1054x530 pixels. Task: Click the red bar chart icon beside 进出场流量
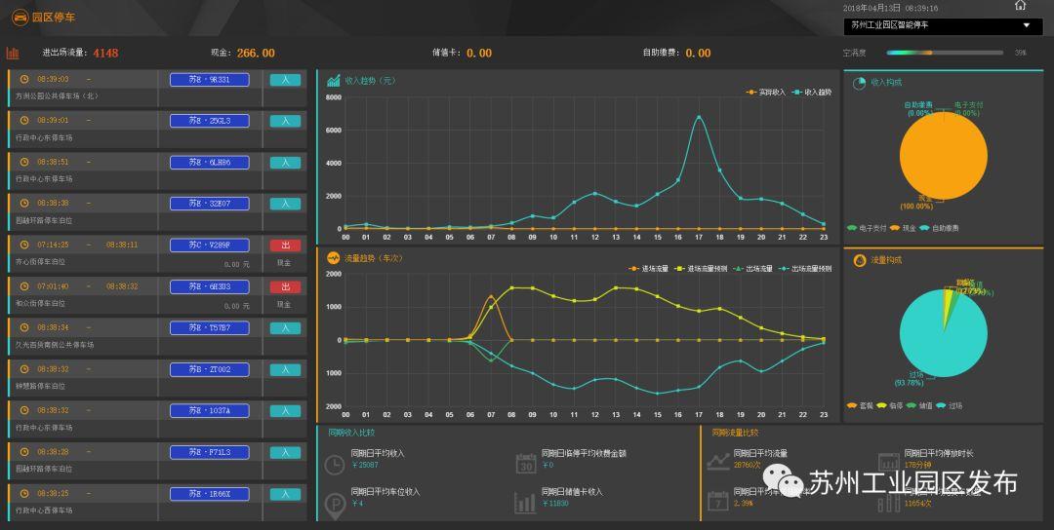pyautogui.click(x=14, y=53)
